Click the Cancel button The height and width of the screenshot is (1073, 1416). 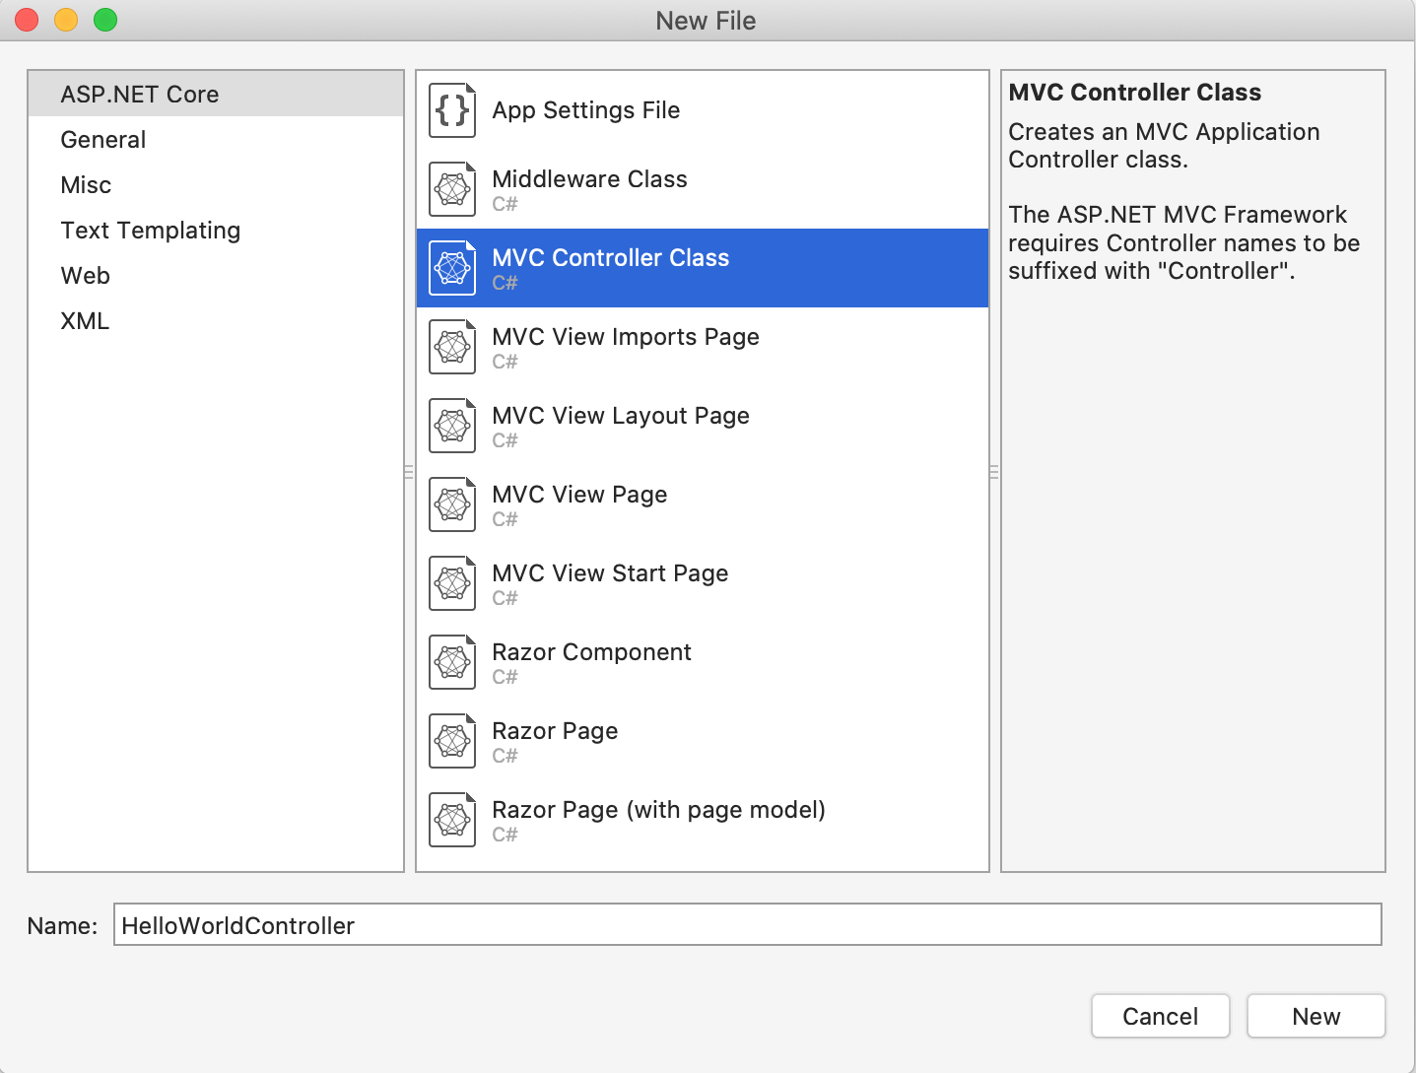pos(1160,1016)
